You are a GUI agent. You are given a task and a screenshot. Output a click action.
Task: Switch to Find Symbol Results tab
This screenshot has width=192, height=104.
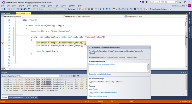[16, 98]
